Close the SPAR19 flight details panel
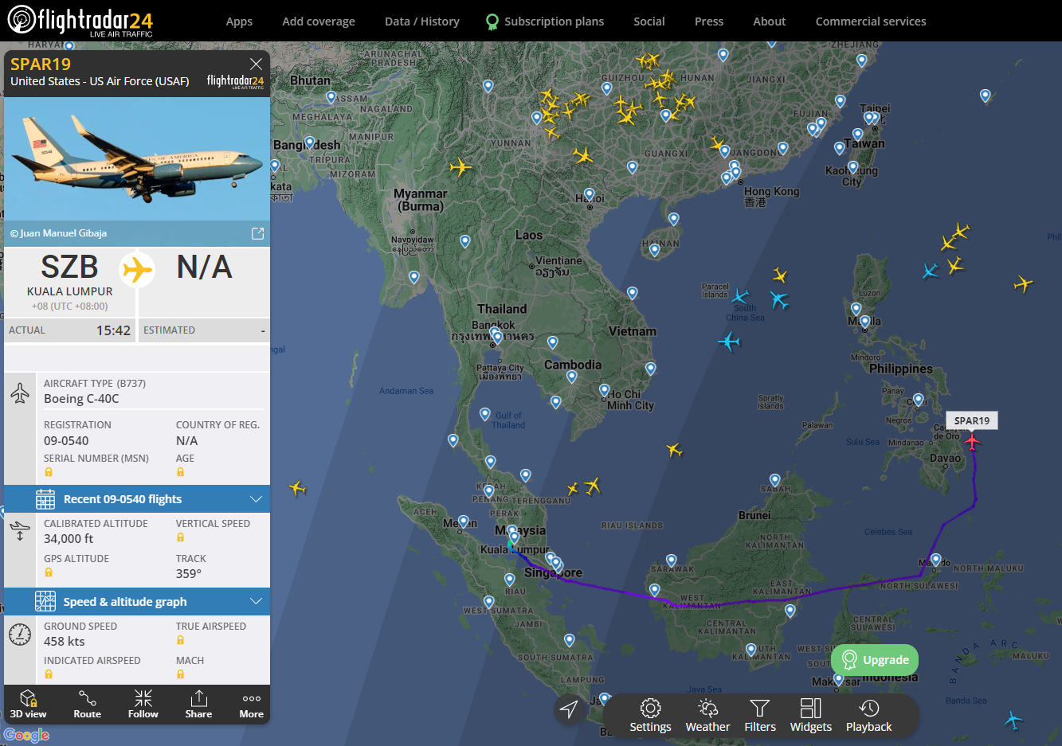 click(256, 64)
